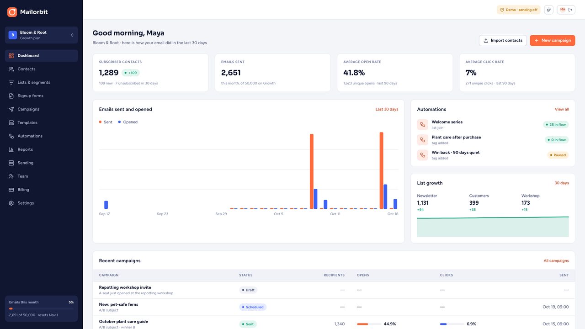The height and width of the screenshot is (329, 585).
Task: Click the Sent status badge
Action: [x=248, y=324]
